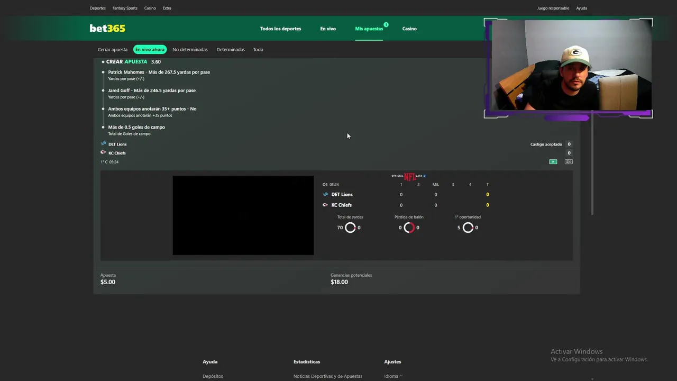Viewport: 677px width, 381px height.
Task: Open the live stream video icon
Action: coord(553,162)
